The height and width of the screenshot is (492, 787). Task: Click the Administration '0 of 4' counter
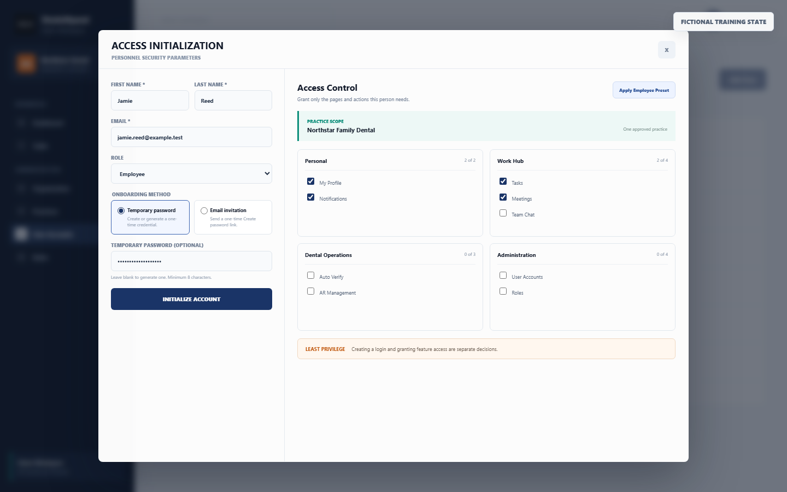point(662,255)
